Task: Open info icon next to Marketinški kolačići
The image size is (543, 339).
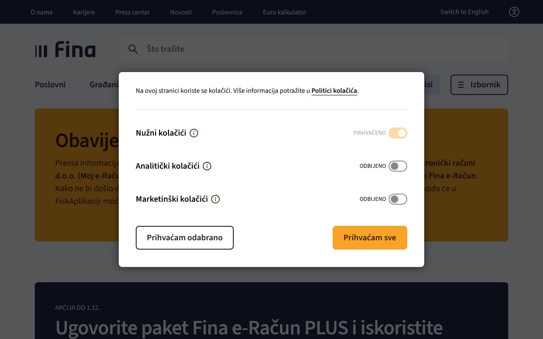Action: click(215, 199)
